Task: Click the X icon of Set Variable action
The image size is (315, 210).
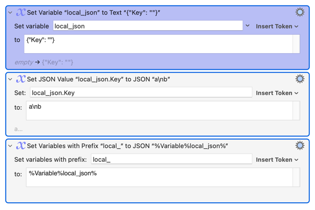Action: [21, 13]
